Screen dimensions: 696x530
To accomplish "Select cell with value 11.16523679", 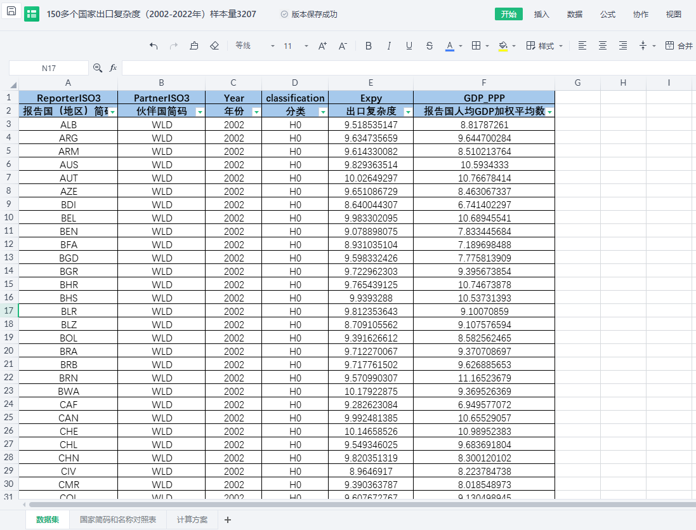I will 484,378.
